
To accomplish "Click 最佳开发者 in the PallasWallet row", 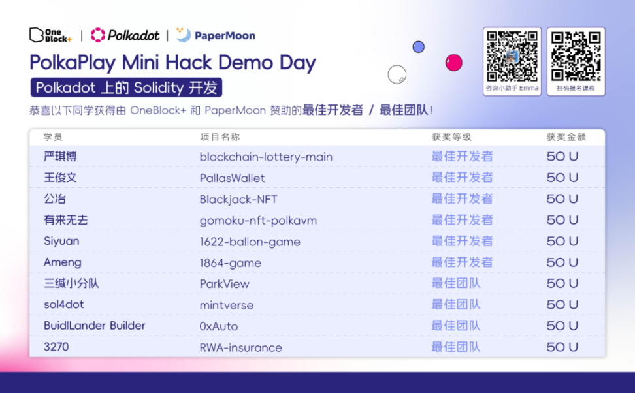I will (462, 178).
